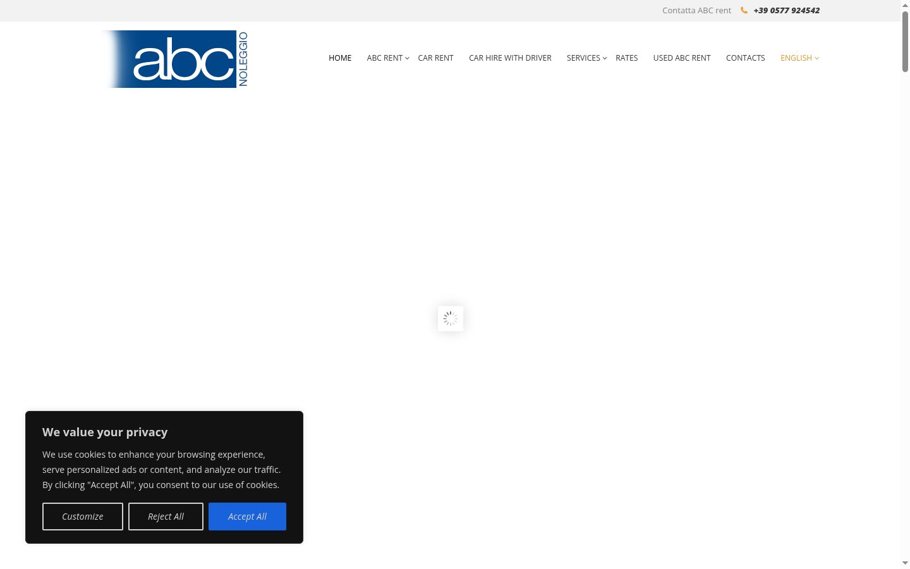
Task: Expand the ABC RENT dropdown chevron
Action: coord(407,58)
